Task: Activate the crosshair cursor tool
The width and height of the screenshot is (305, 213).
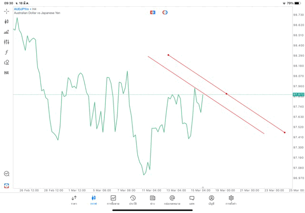Action: point(7,11)
